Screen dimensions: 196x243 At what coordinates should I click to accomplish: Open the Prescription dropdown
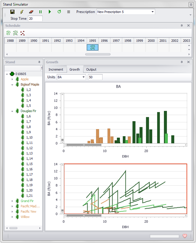tap(153, 12)
